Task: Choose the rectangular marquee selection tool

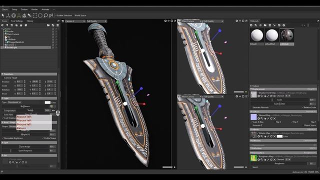Action: pyautogui.click(x=35, y=15)
